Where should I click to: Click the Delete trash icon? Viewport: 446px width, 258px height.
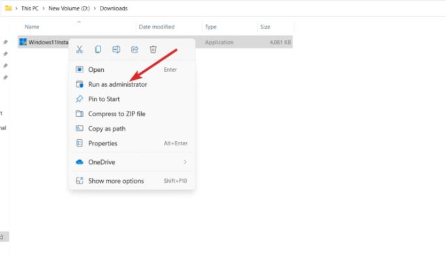click(x=153, y=50)
